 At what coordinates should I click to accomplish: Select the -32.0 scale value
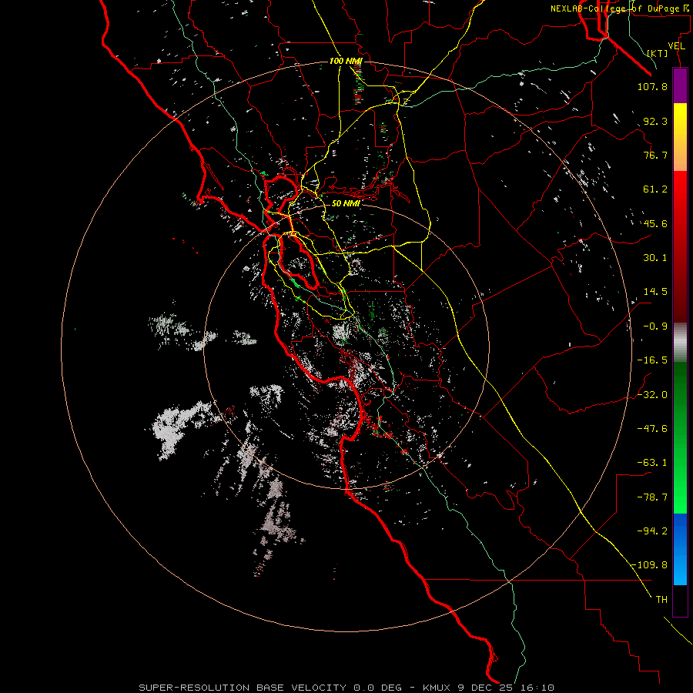tap(652, 395)
